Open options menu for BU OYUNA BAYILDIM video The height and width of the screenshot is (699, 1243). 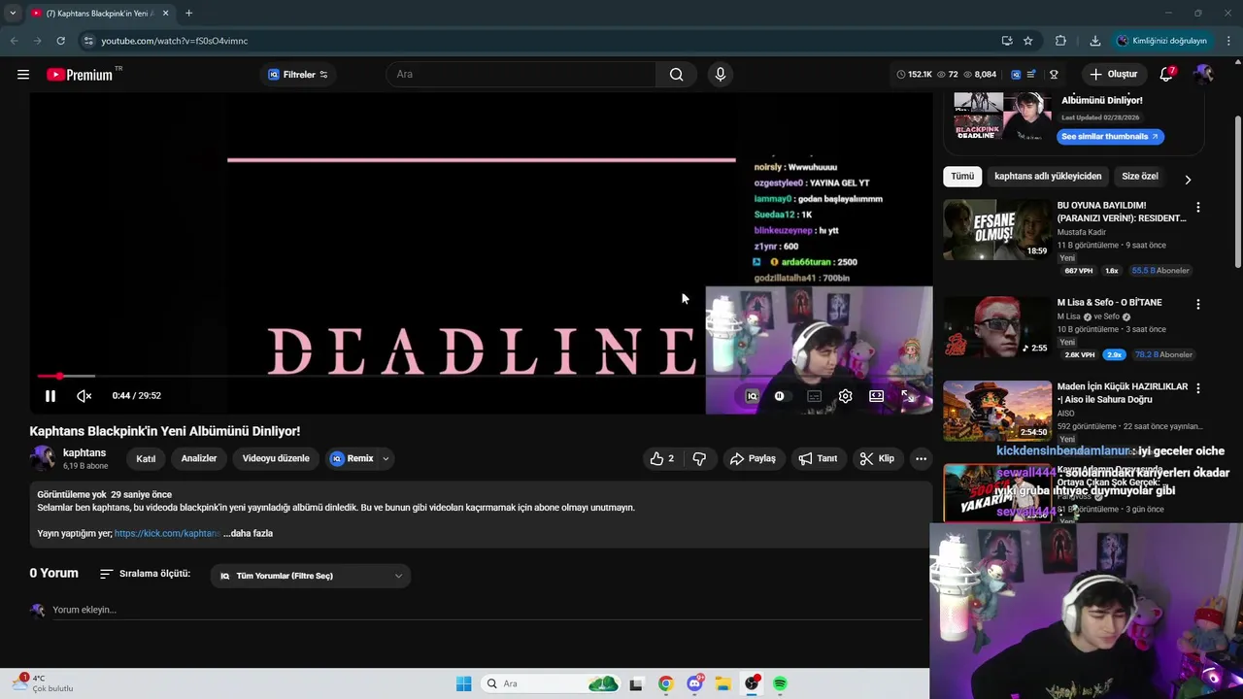tap(1198, 208)
